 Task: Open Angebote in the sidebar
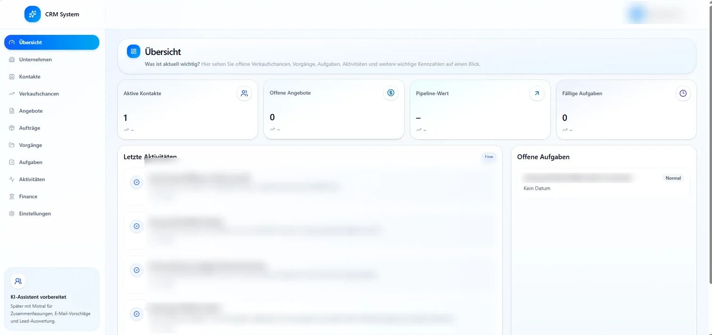coord(52,111)
